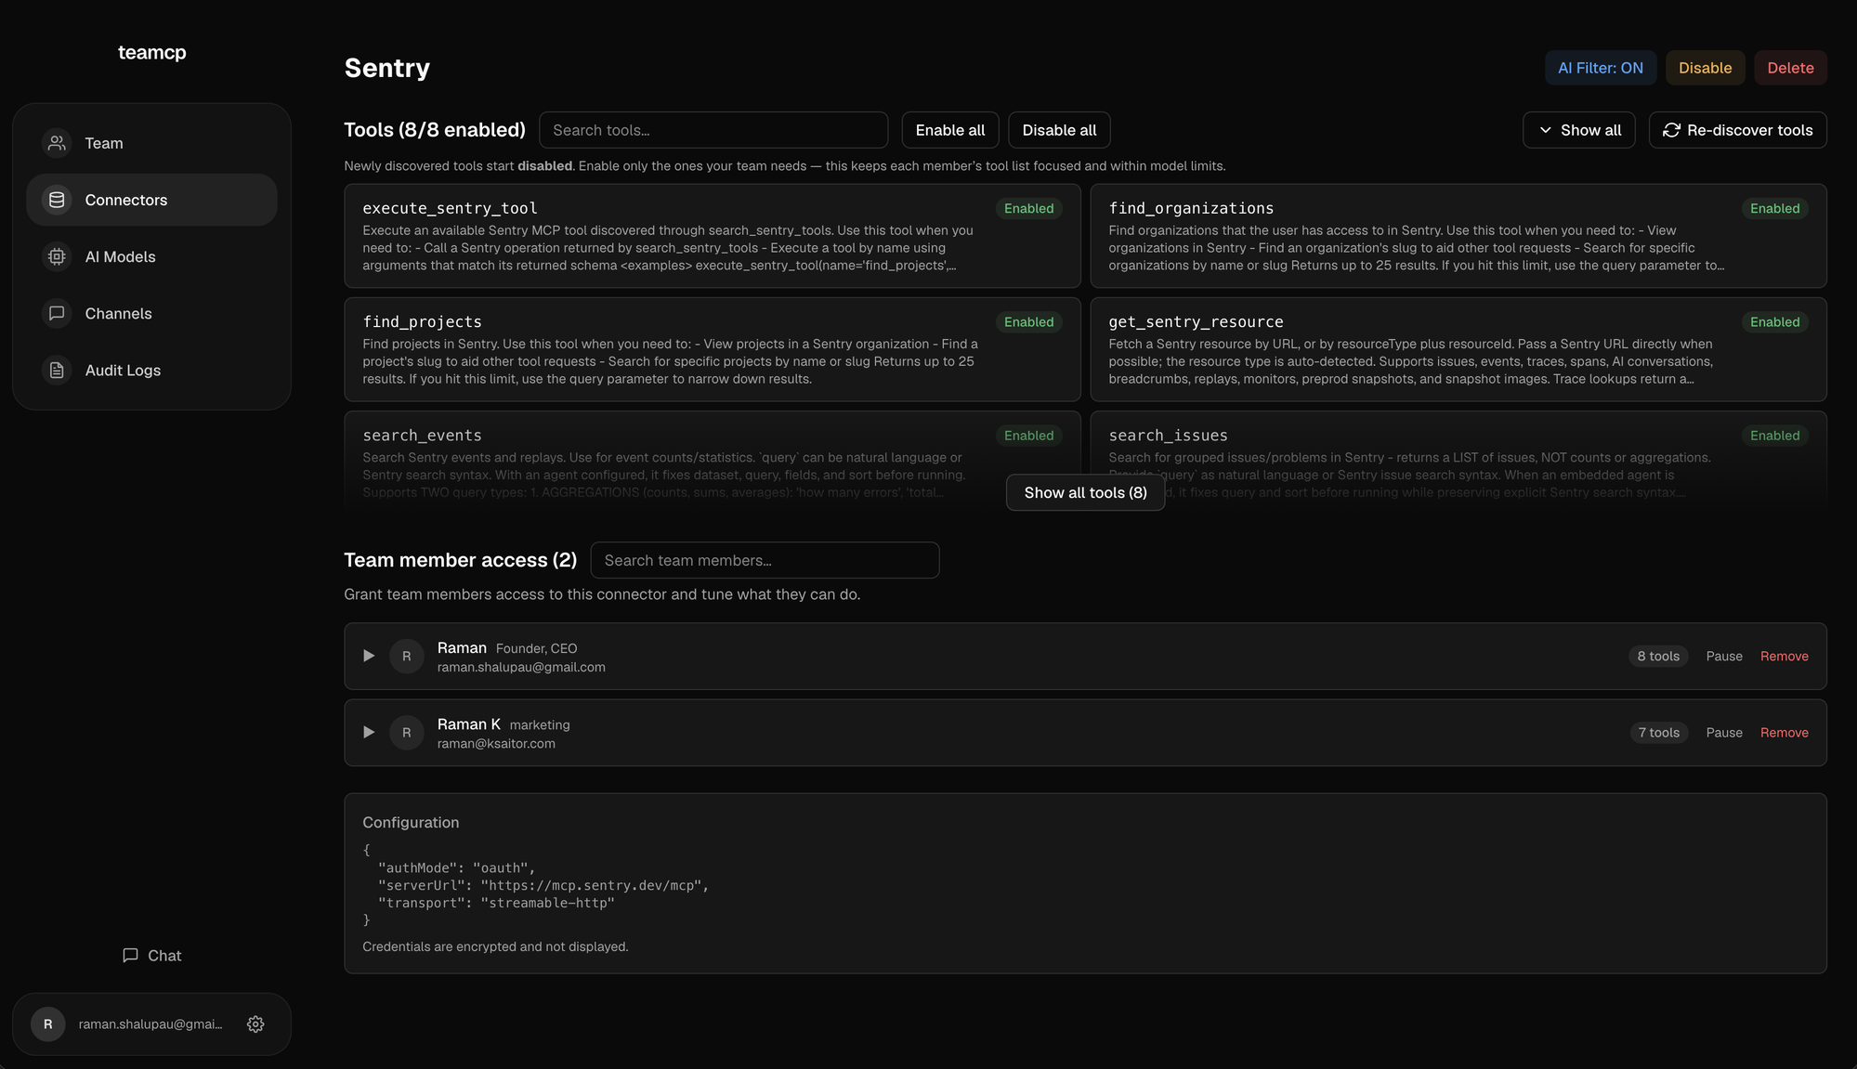This screenshot has height=1069, width=1857.
Task: Toggle Enabled badge on search_events
Action: pyautogui.click(x=1028, y=435)
